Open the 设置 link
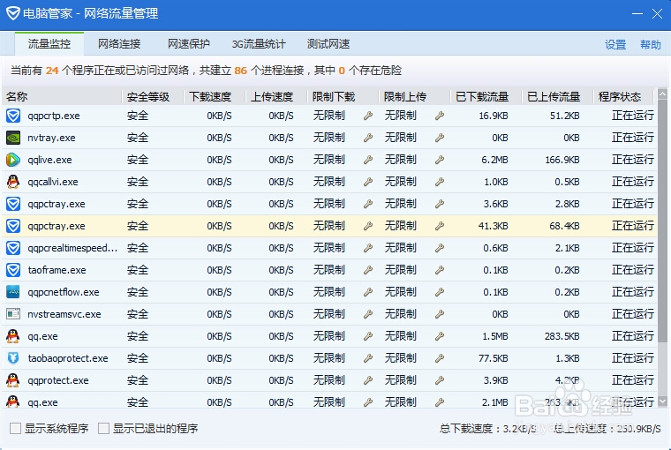 click(615, 44)
